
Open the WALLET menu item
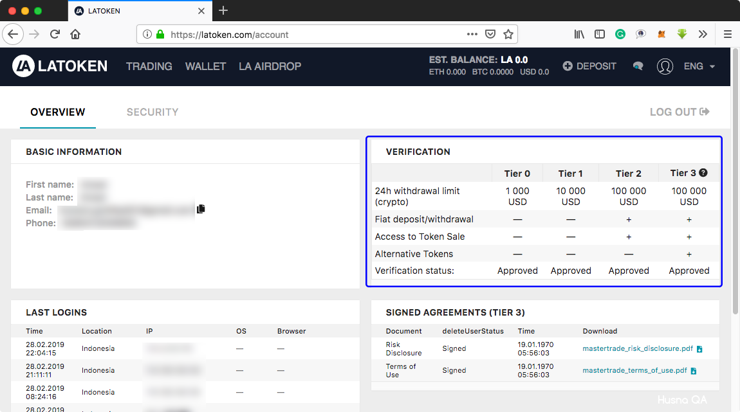pos(206,66)
